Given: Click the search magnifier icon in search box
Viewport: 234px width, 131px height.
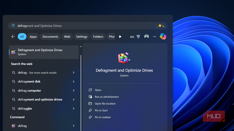Looking at the screenshot, I should pyautogui.click(x=13, y=26).
